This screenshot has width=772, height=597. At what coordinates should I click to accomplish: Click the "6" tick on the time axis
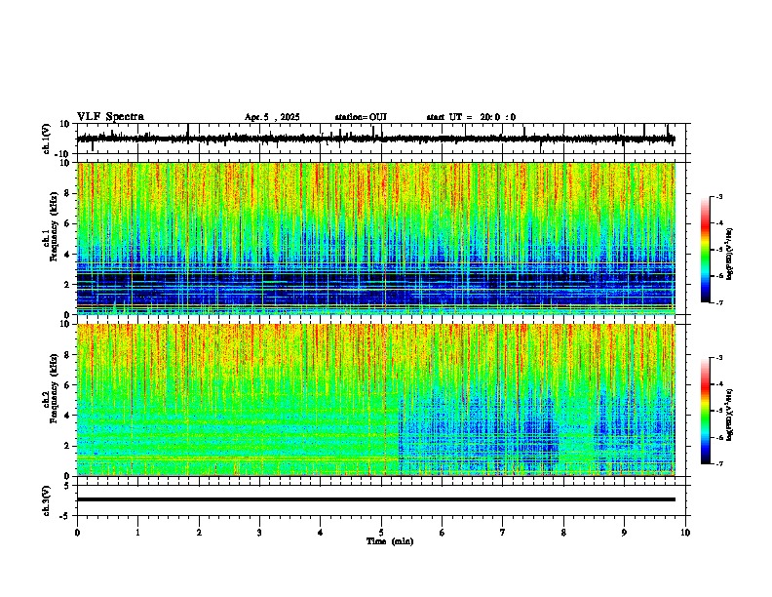443,533
